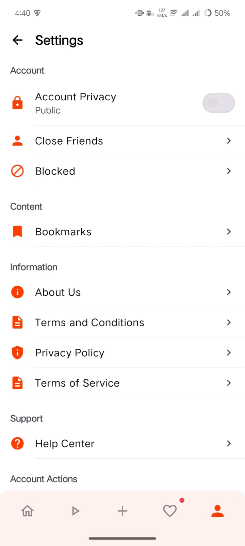Tap the Bookmarks ribbon icon
Screen dimensions: 245x546
(x=17, y=231)
